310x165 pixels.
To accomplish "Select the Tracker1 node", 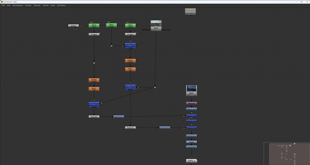I will coord(130,34).
